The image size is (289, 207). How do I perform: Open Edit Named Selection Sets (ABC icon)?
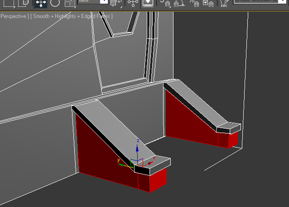point(224,4)
